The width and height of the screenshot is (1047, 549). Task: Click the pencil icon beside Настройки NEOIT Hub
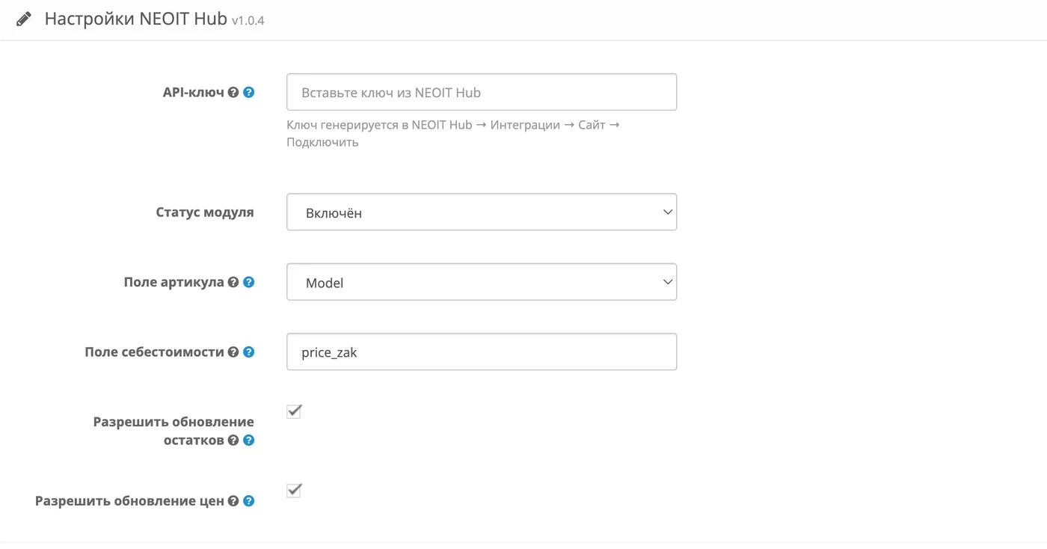(x=24, y=19)
